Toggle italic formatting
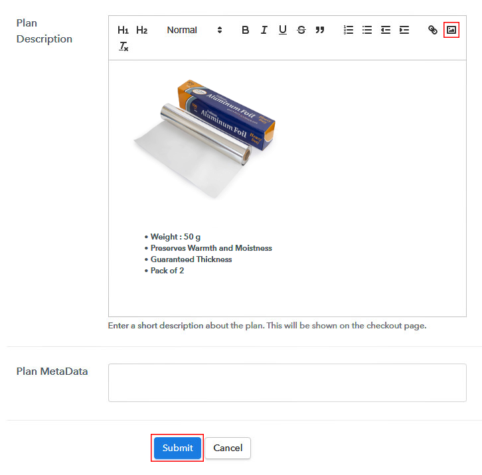The width and height of the screenshot is (482, 475). tap(264, 30)
